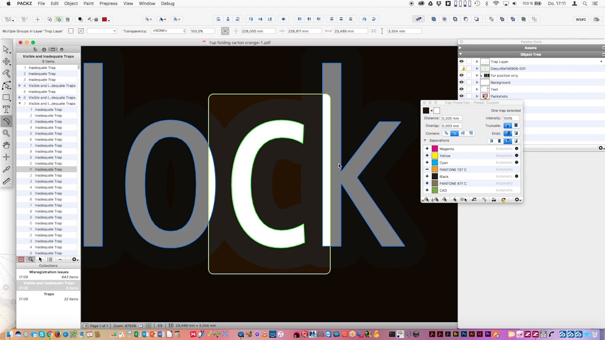Click WS#2 workspace button
Image resolution: width=605 pixels, height=340 pixels.
tap(581, 19)
